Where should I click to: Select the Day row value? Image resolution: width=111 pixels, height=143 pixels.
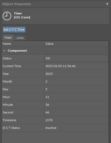(76, 89)
